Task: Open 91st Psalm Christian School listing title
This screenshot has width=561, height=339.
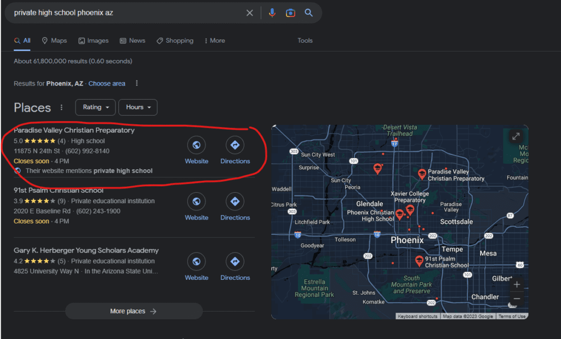Action: pos(59,190)
